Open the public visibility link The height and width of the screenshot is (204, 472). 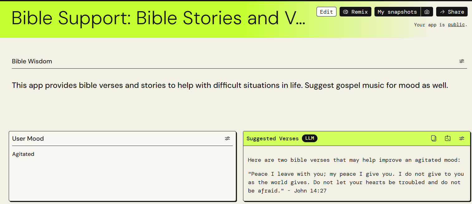click(x=456, y=25)
